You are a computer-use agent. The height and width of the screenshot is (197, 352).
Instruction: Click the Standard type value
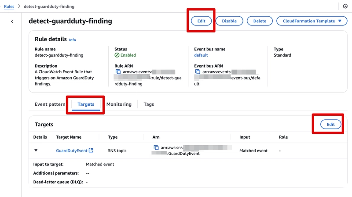(282, 55)
